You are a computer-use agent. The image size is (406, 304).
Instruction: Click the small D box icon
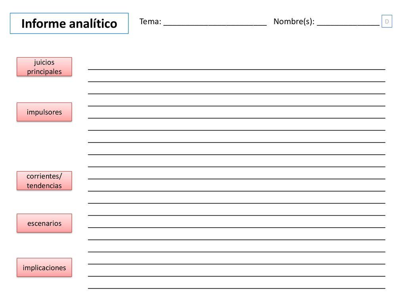387,21
